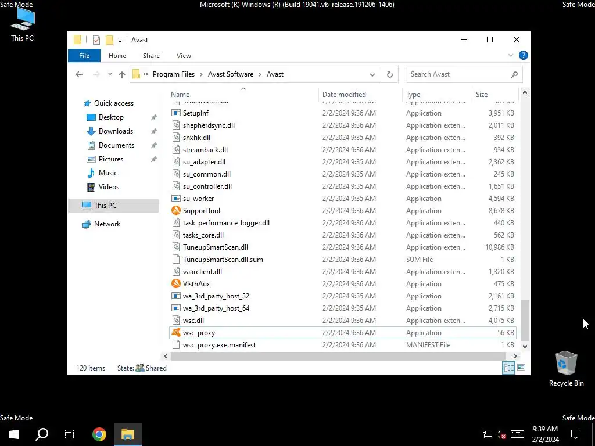Go up one folder level
Screen dimensions: 595x446
point(122,74)
